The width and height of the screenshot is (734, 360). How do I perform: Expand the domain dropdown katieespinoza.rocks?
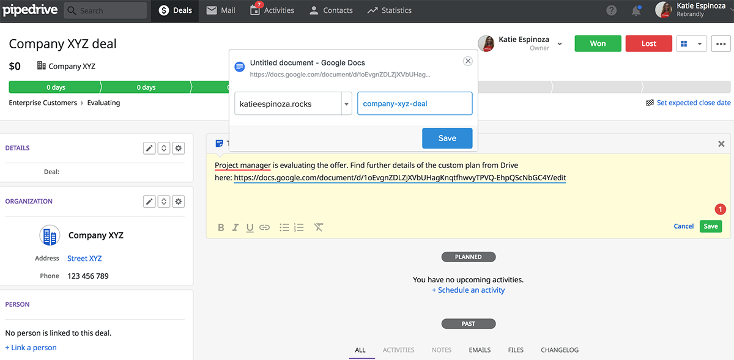(x=347, y=104)
